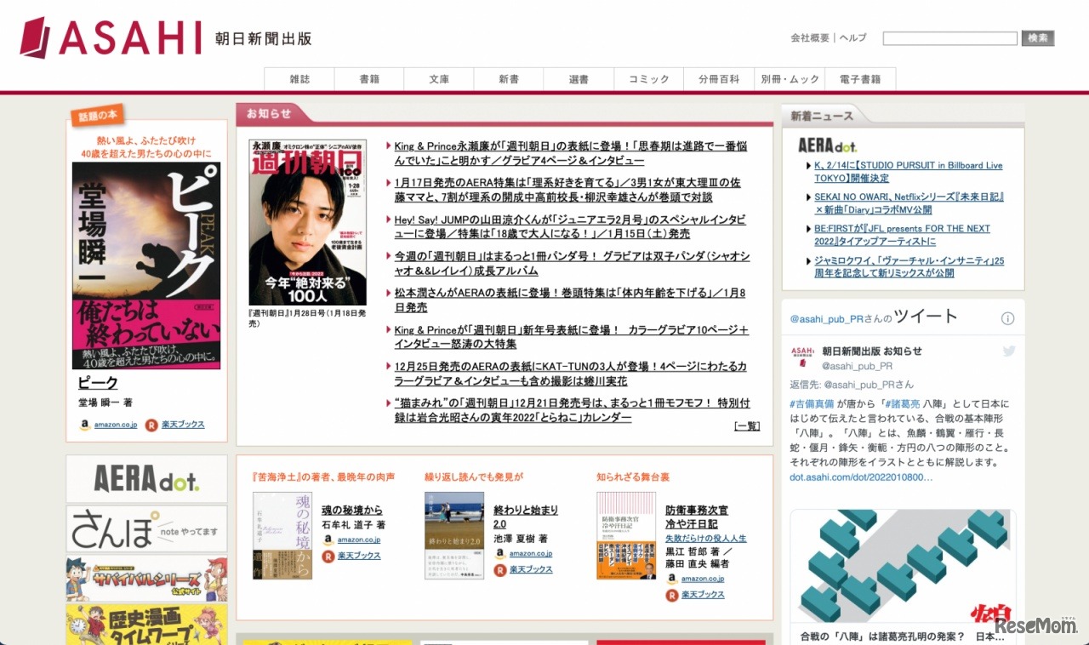Open the 猫まみれ 週刊朝日 news item
1089x645 pixels.
coord(572,410)
